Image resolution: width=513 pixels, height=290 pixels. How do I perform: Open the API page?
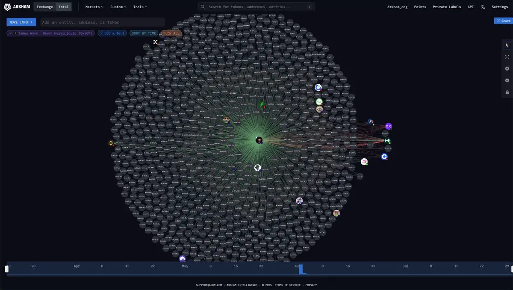point(470,7)
